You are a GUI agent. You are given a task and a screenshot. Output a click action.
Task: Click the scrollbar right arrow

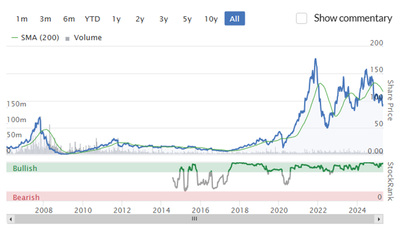379,219
